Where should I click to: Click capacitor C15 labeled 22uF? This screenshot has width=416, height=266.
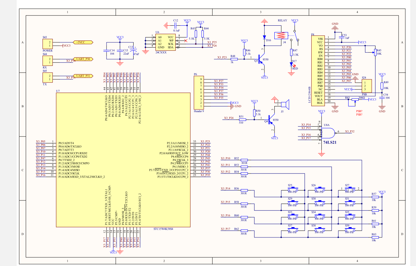click(120, 51)
